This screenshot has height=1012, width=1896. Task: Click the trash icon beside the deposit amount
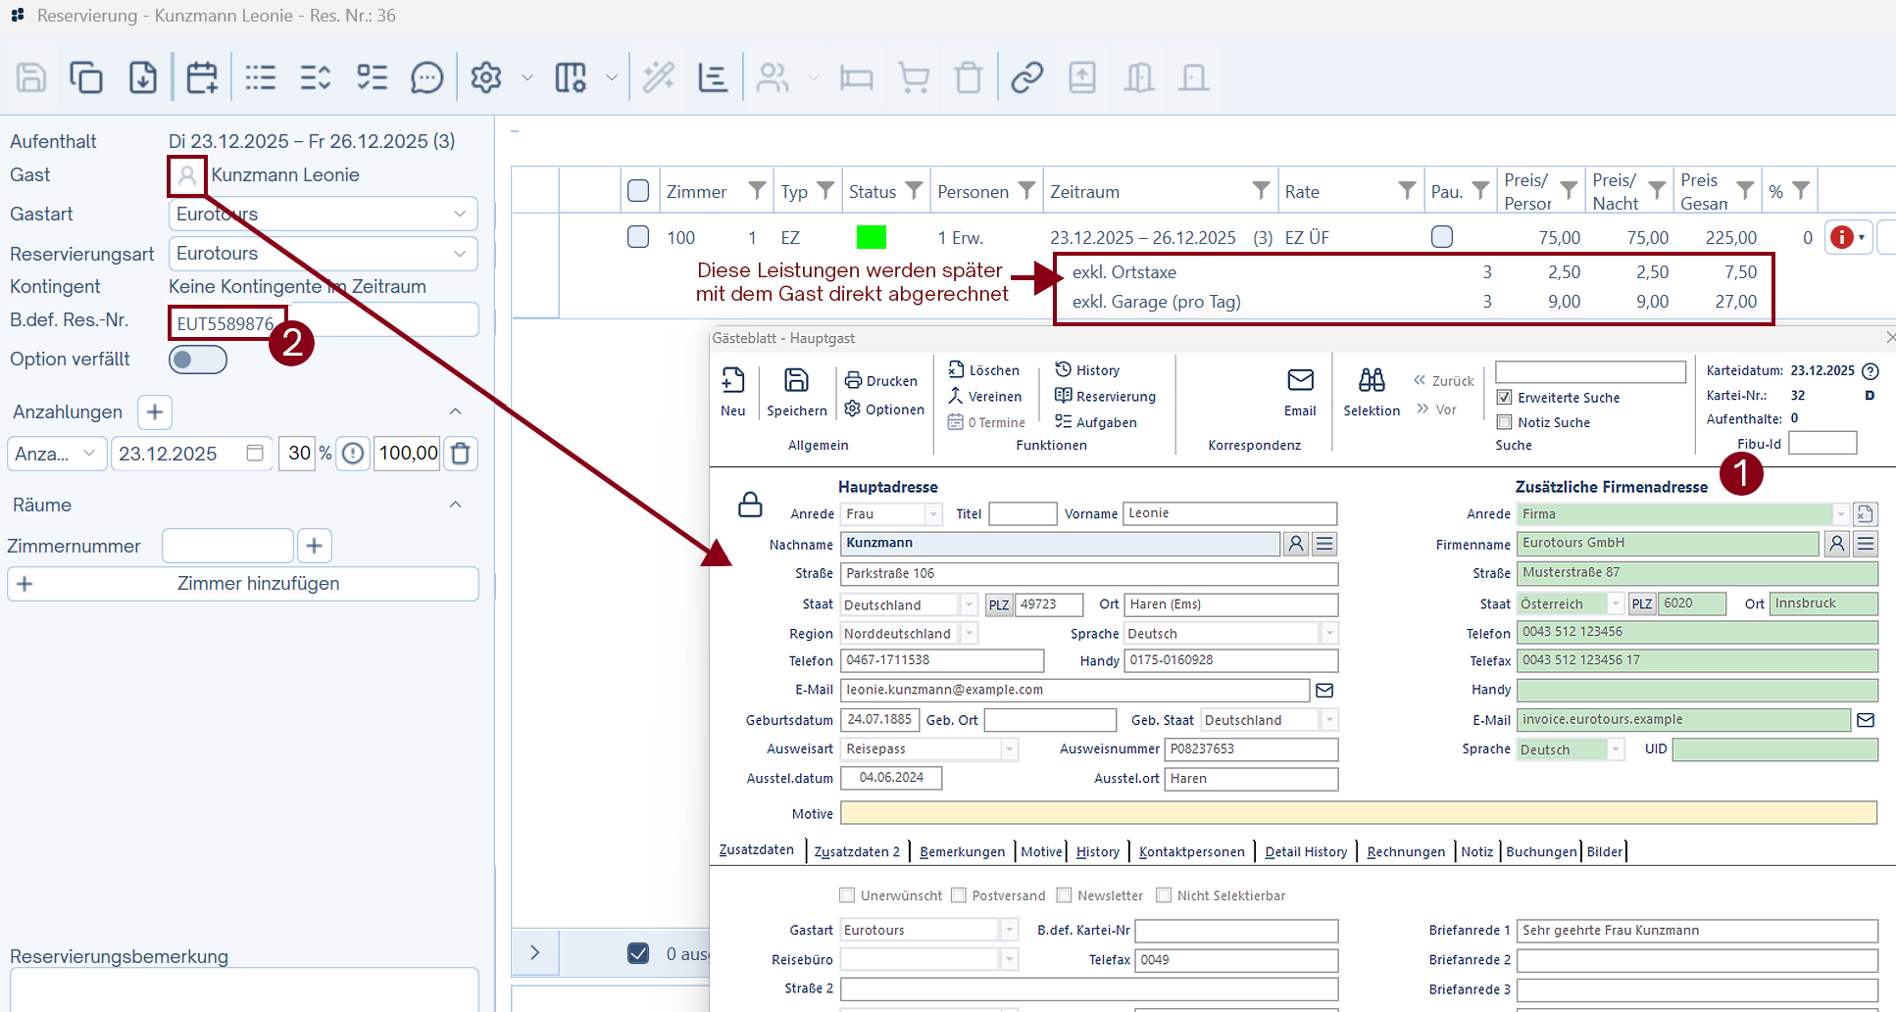tap(461, 454)
